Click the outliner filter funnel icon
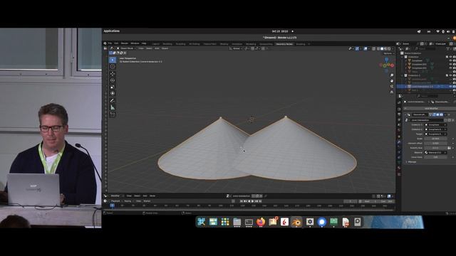Screen dimensions: 456x256 tap(448, 49)
